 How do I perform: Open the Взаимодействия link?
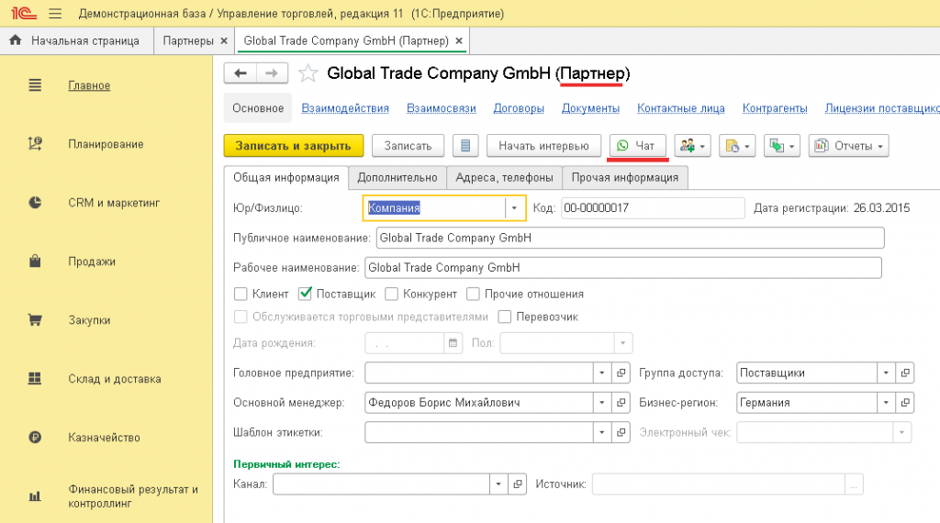345,108
